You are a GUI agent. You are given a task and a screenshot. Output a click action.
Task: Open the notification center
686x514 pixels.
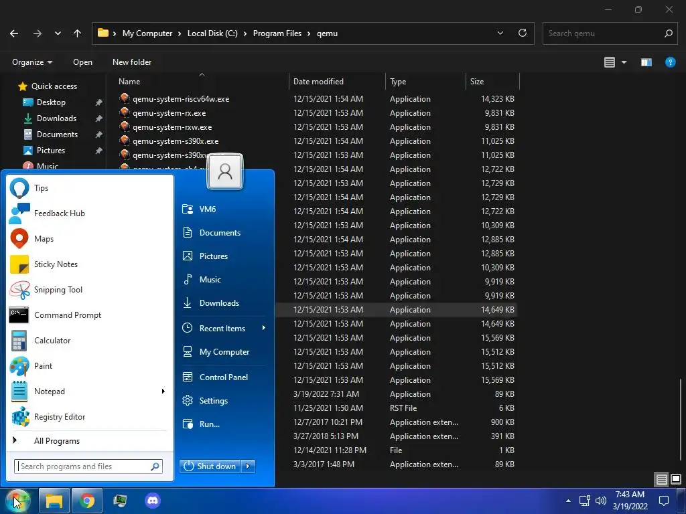(x=664, y=501)
